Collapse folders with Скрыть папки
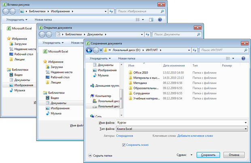The width and height of the screenshot is (251, 163). 100,155
